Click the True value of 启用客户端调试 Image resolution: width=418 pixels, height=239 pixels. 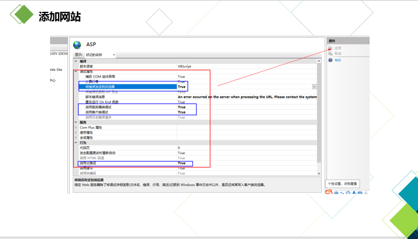coord(182,112)
